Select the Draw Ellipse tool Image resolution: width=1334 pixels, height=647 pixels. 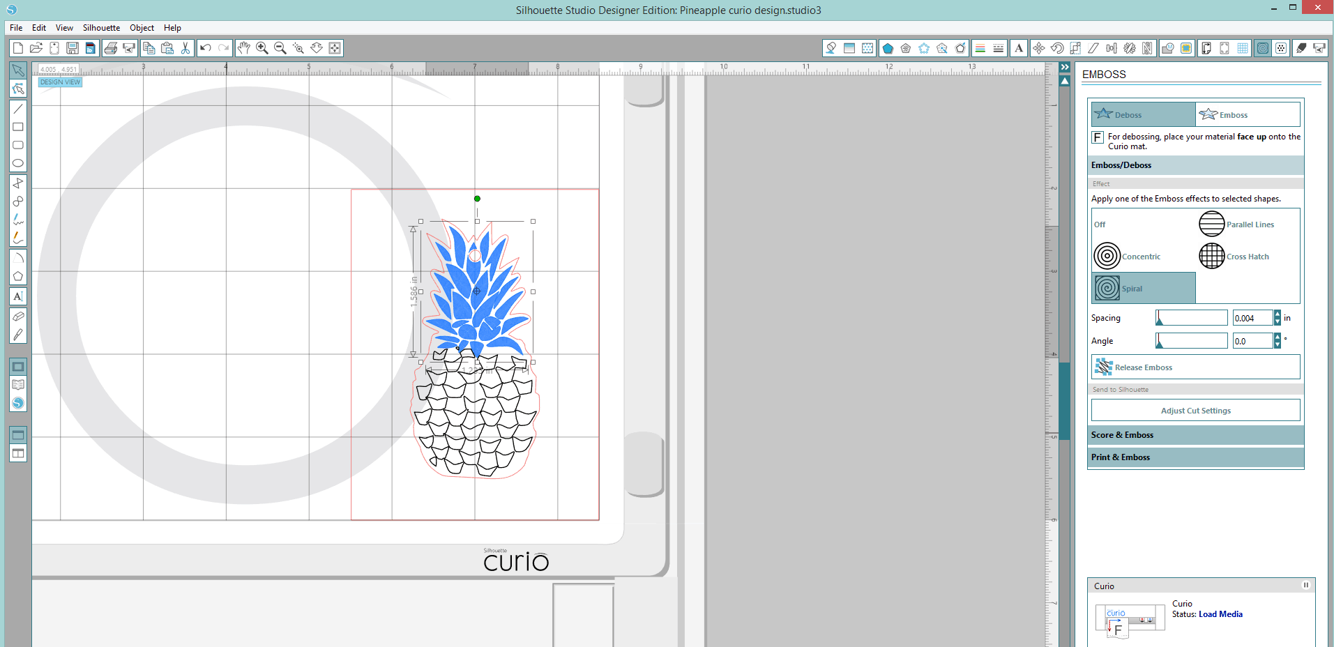click(x=19, y=162)
